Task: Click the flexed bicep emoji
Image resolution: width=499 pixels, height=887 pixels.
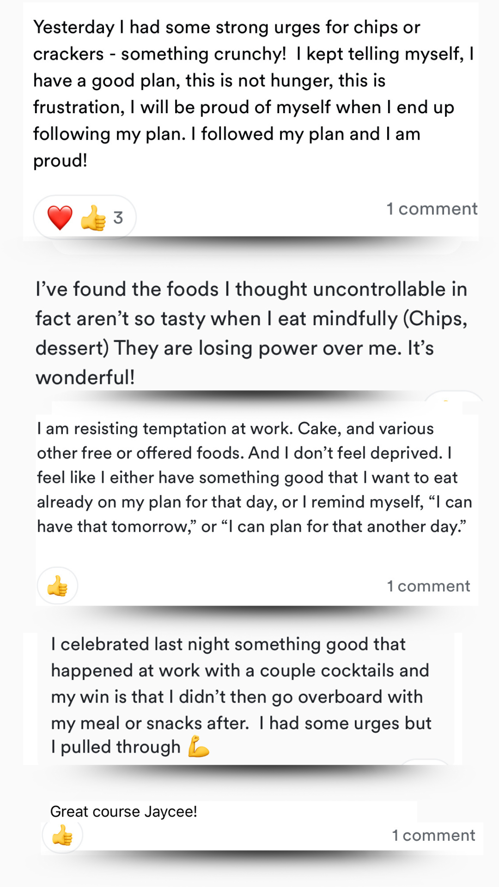Action: click(x=199, y=747)
